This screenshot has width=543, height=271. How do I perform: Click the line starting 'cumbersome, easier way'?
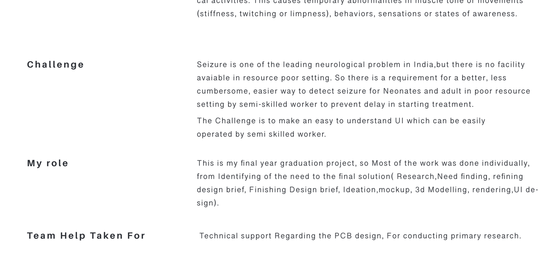tap(363, 91)
